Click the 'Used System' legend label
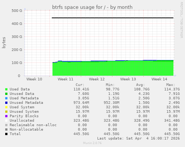The image size is (185, 147). point(22,107)
